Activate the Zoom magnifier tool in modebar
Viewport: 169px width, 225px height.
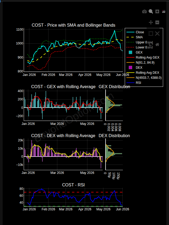coord(151,11)
